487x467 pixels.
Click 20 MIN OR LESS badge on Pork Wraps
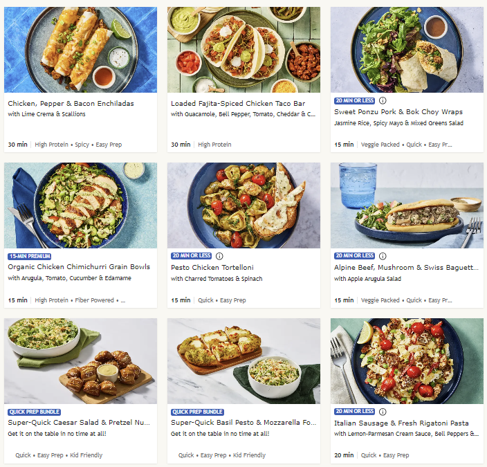click(x=354, y=101)
